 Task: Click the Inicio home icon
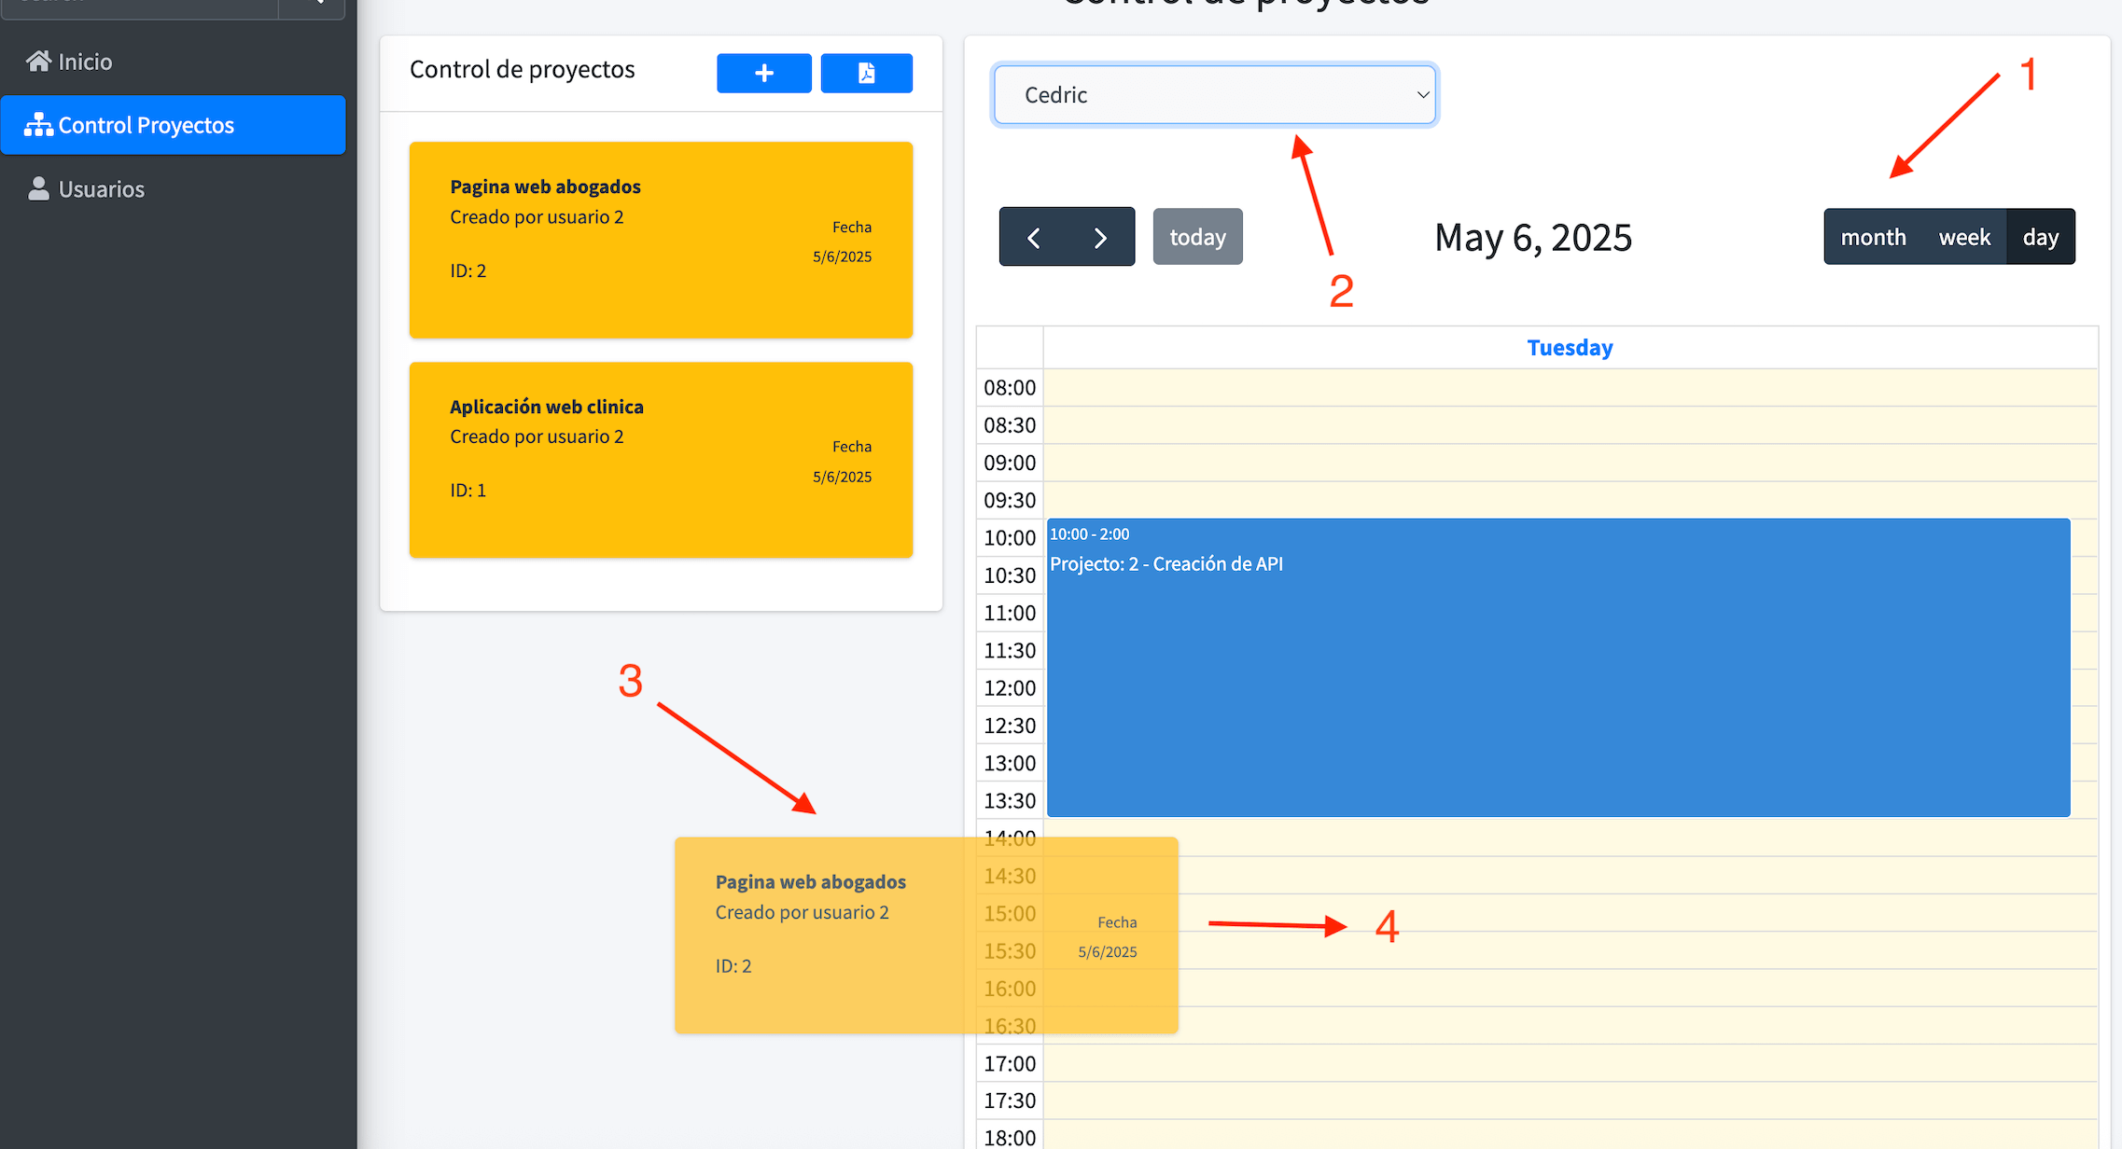pos(38,62)
